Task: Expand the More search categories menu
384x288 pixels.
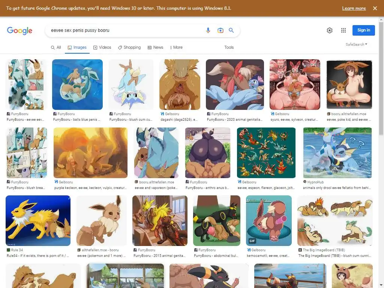Action: point(176,47)
